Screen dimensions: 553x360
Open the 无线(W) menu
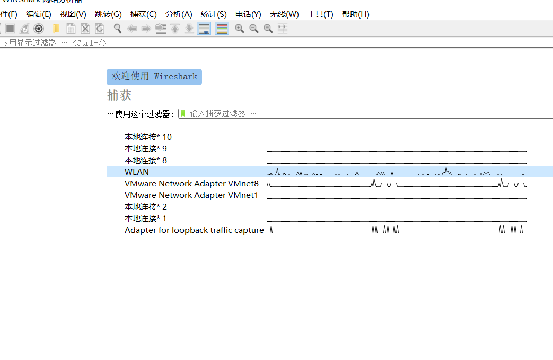[x=284, y=14]
